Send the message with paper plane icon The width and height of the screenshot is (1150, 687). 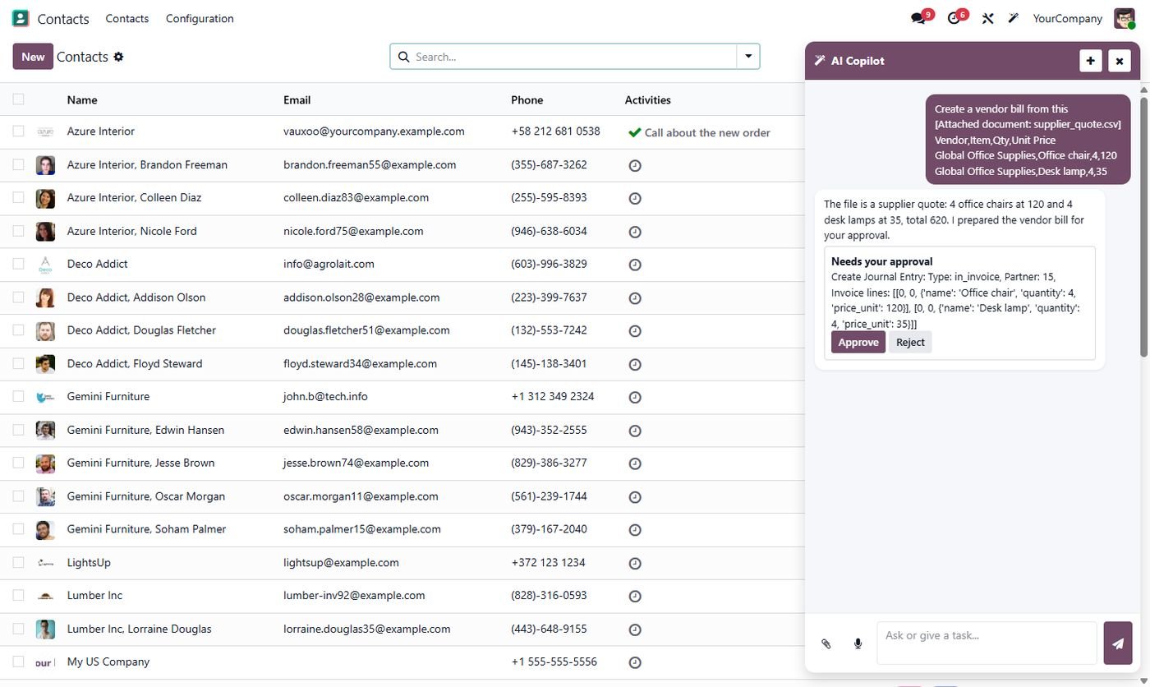1118,643
